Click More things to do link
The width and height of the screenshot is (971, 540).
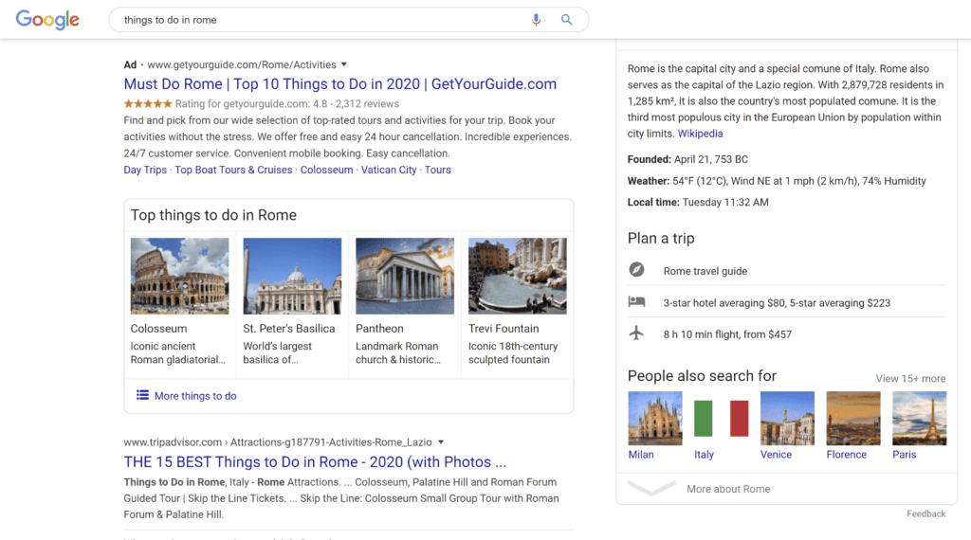point(195,396)
